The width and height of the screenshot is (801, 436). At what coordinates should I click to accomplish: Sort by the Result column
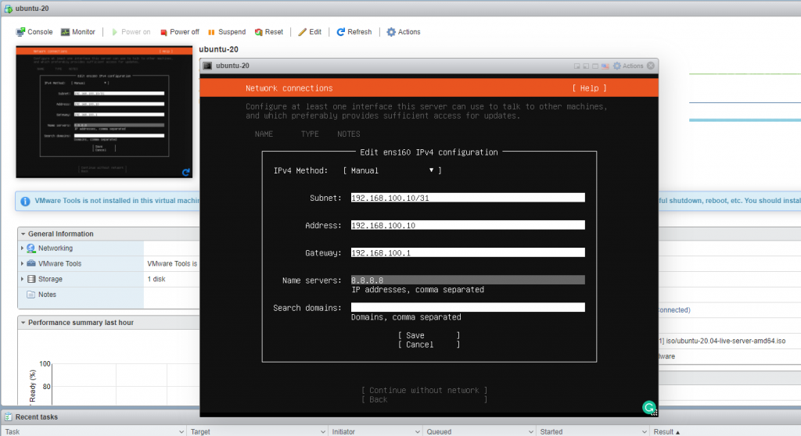[x=666, y=432]
